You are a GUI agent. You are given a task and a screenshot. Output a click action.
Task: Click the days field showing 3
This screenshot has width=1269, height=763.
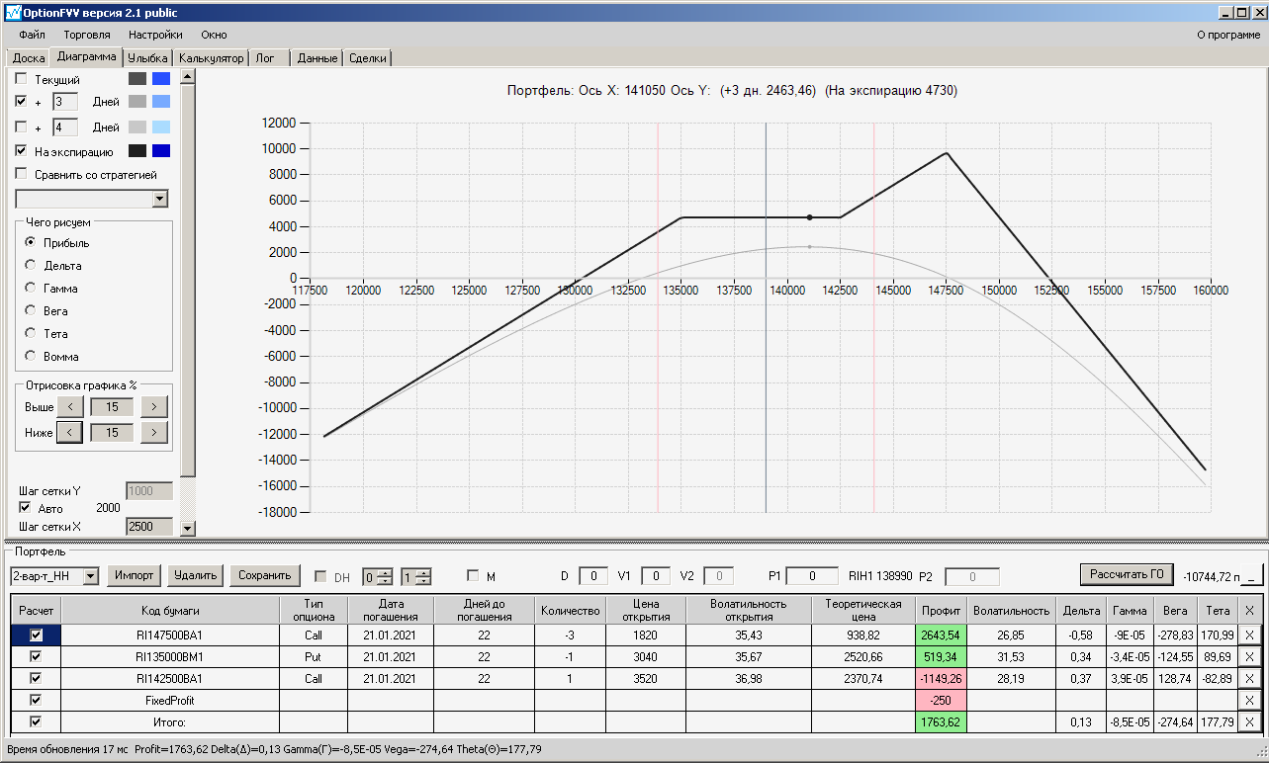64,102
